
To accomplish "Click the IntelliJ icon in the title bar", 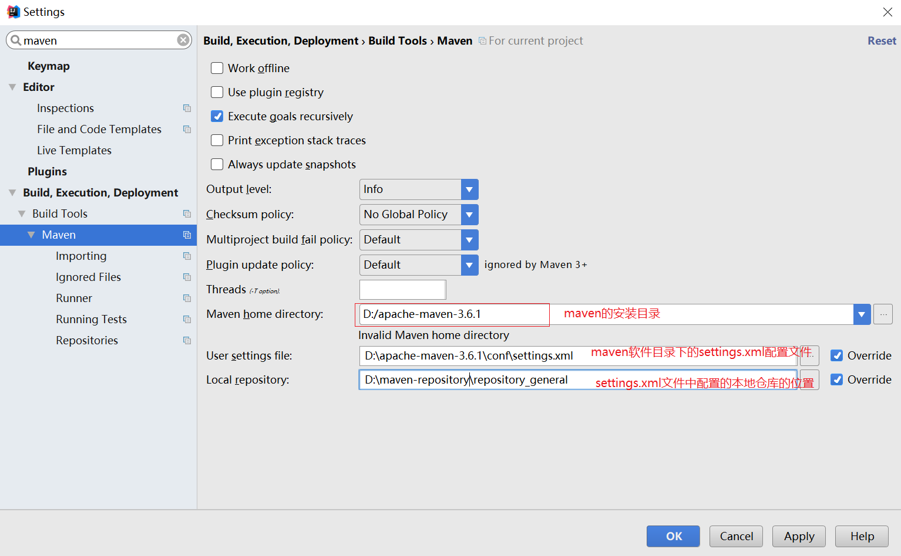I will coord(13,12).
